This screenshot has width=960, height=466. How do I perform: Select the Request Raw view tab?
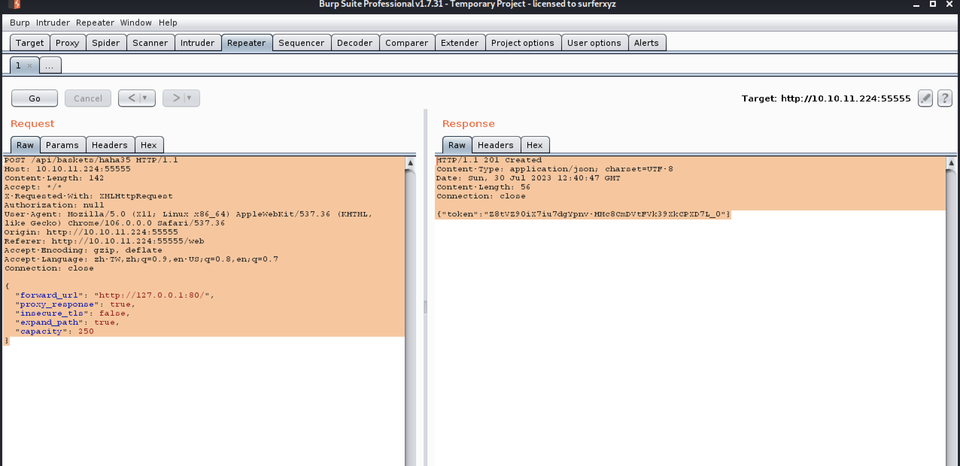click(25, 145)
